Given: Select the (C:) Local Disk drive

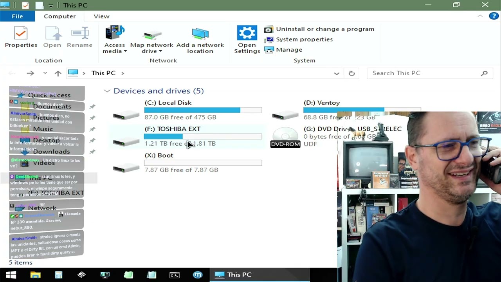Looking at the screenshot, I should pos(187,110).
